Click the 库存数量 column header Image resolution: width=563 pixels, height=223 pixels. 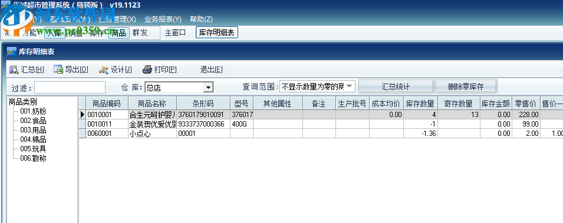(420, 104)
